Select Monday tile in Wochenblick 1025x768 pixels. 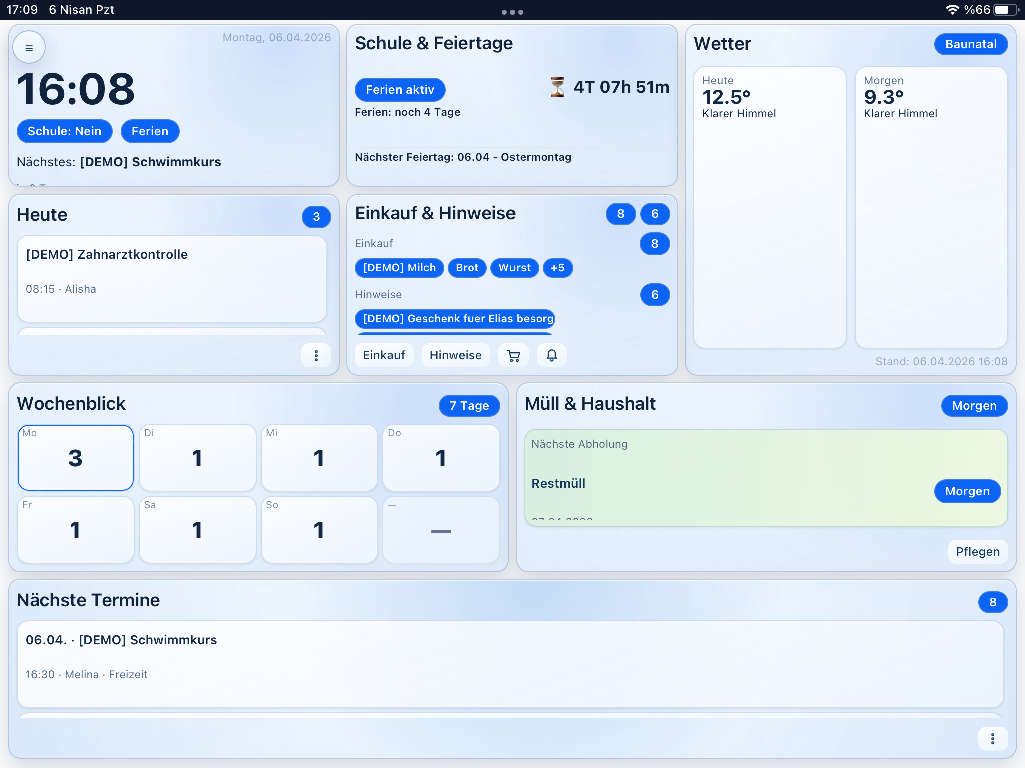click(x=76, y=457)
